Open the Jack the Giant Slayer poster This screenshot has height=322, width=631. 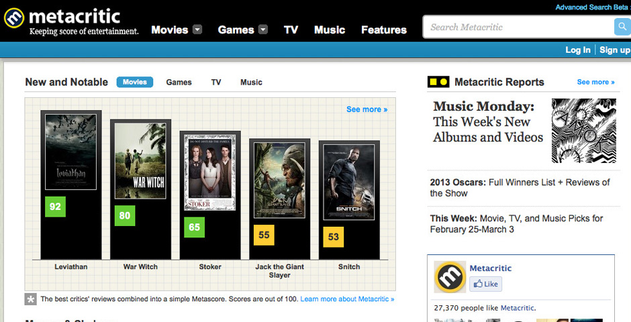pyautogui.click(x=280, y=180)
